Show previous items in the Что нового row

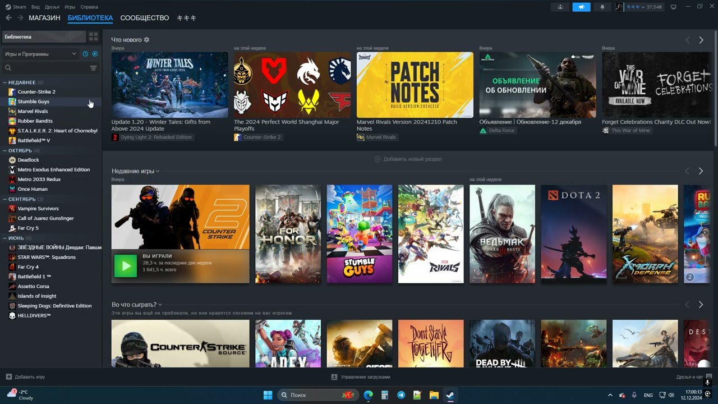(x=687, y=40)
